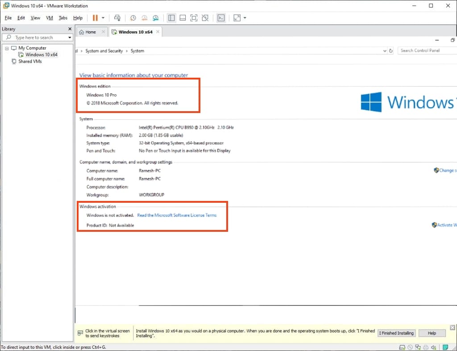The width and height of the screenshot is (457, 351).
Task: Click the library search input field
Action: click(39, 38)
